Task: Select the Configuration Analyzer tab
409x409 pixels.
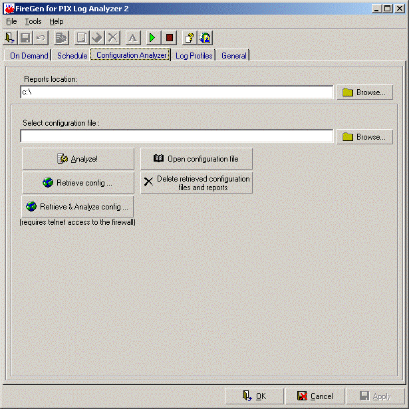Action: 131,55
